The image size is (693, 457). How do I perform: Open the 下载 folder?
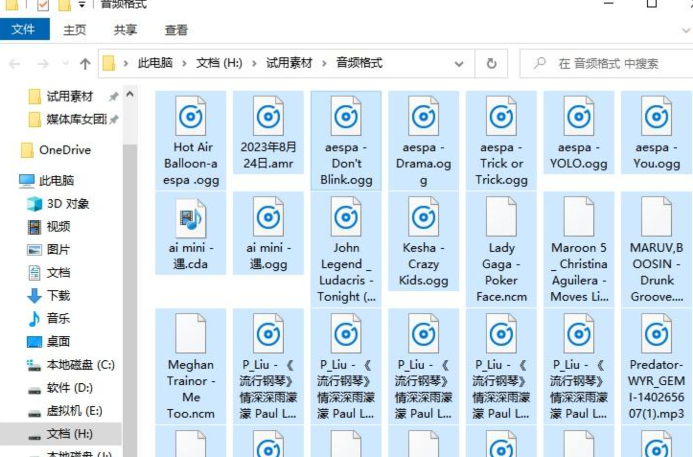(x=58, y=295)
